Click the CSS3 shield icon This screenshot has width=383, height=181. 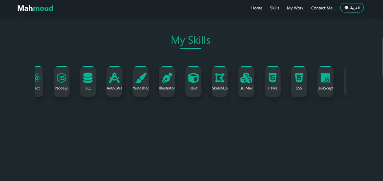[299, 78]
